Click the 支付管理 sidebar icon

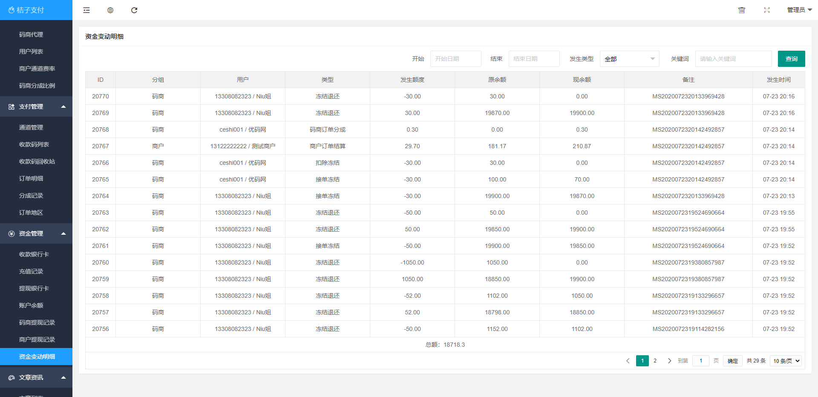(12, 107)
